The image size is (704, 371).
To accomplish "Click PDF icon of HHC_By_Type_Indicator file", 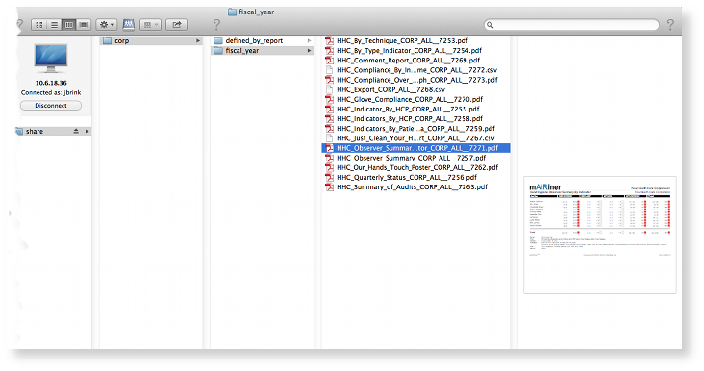I will tap(330, 51).
